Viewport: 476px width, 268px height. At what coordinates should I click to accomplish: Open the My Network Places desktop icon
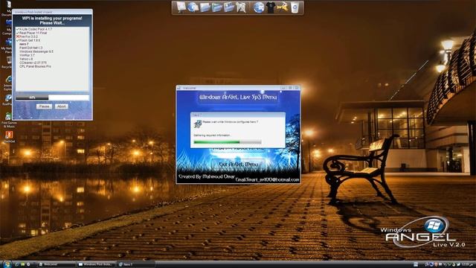click(x=7, y=45)
